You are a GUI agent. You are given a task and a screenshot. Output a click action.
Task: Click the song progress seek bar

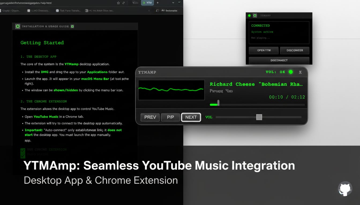[257, 105]
